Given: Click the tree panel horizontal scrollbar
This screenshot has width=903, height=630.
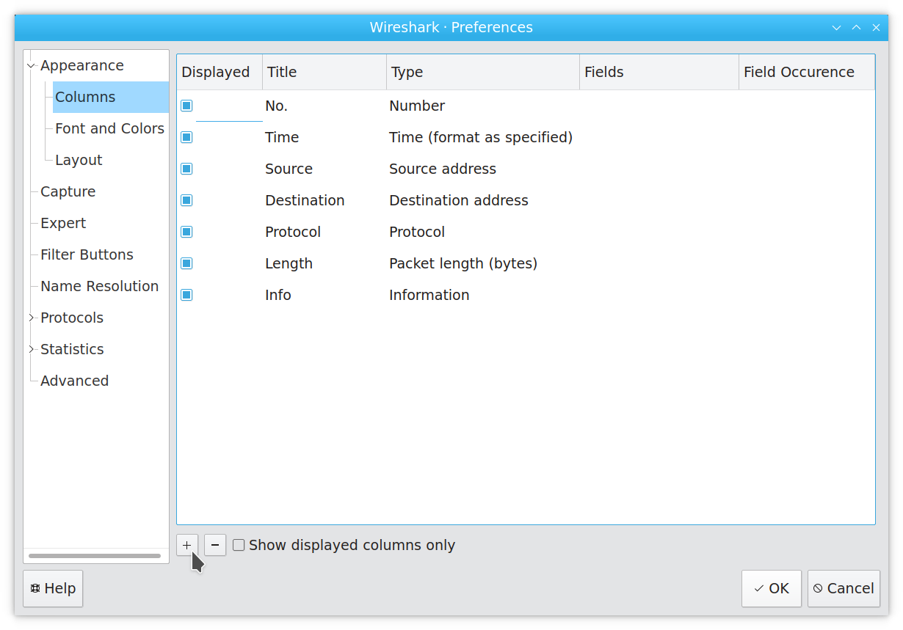Looking at the screenshot, I should click(95, 556).
